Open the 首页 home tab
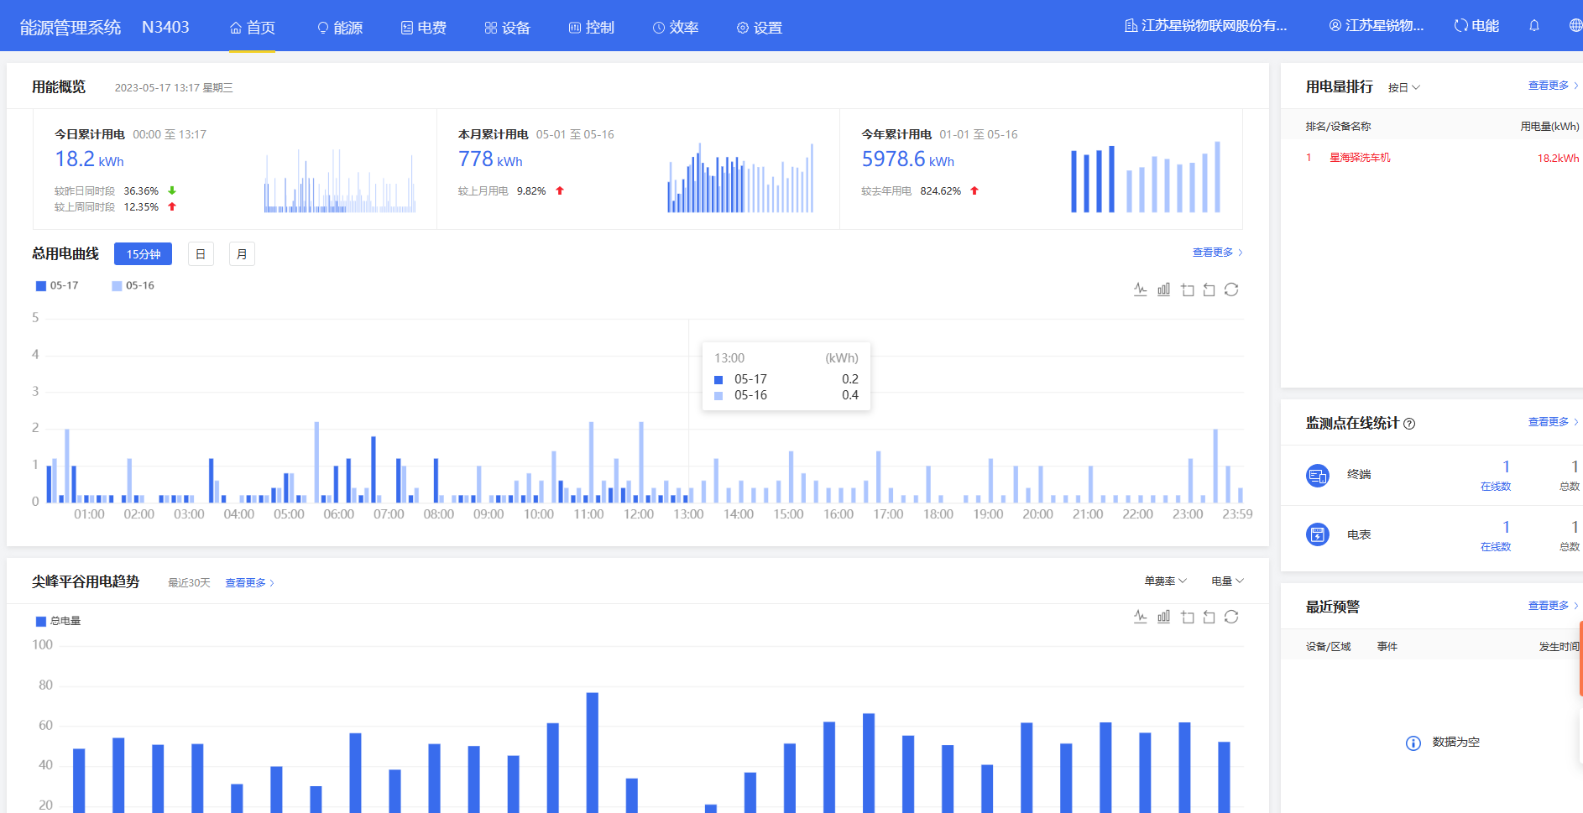 click(253, 28)
